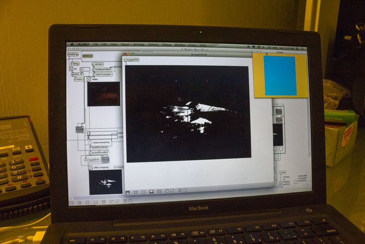
Task: Open the Options menu
Action: click(153, 44)
